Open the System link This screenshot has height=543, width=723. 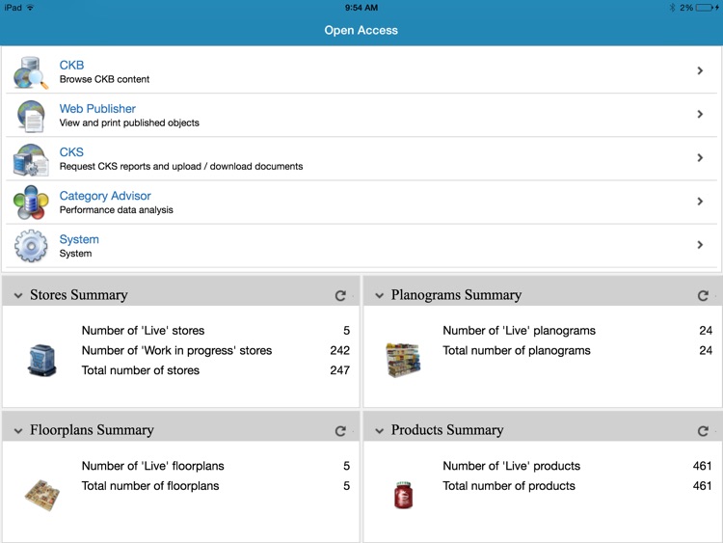tap(79, 239)
